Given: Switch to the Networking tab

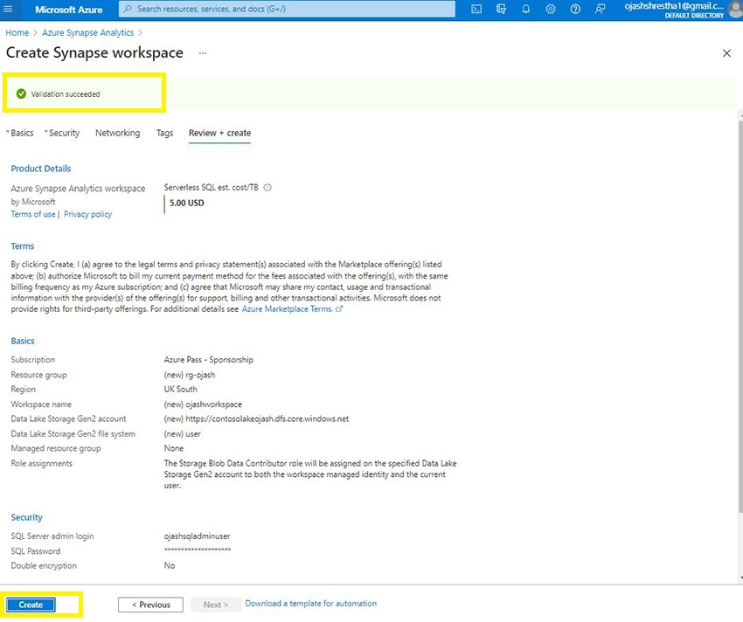Looking at the screenshot, I should point(117,133).
